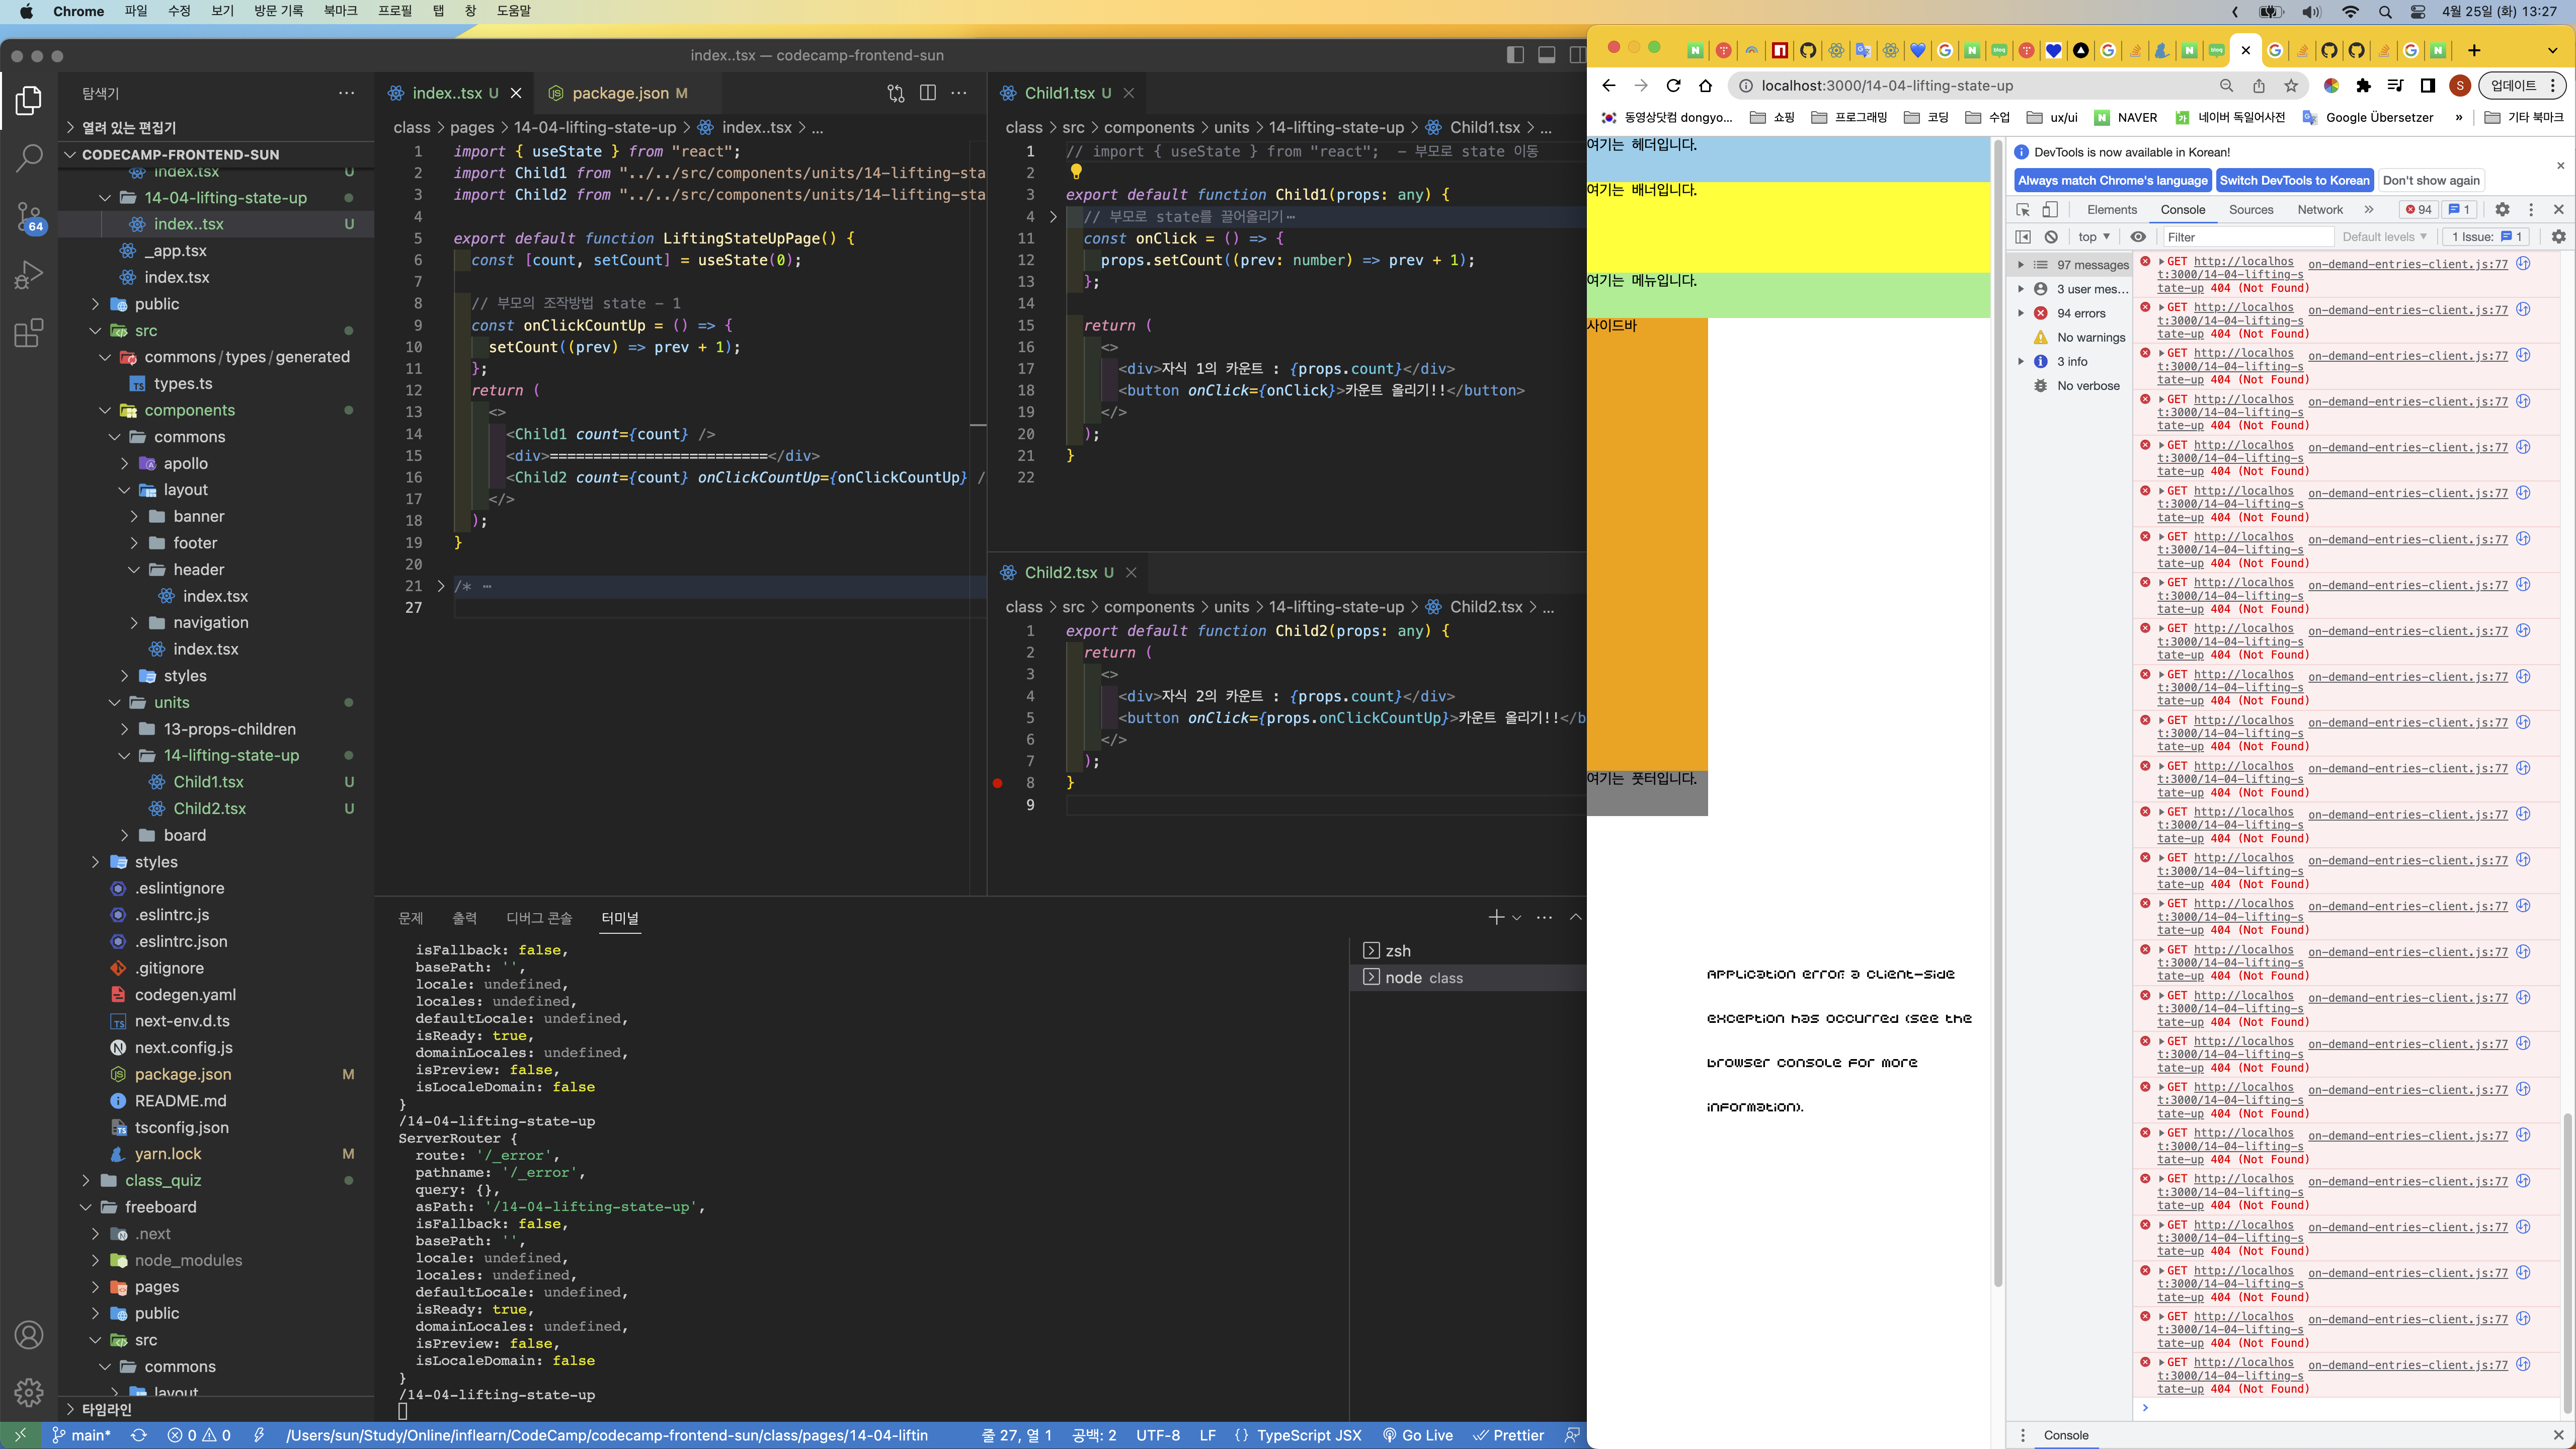Screen dimensions: 2576x1449
Task: Open the console settings gear next to Issues
Action: click(x=2558, y=237)
